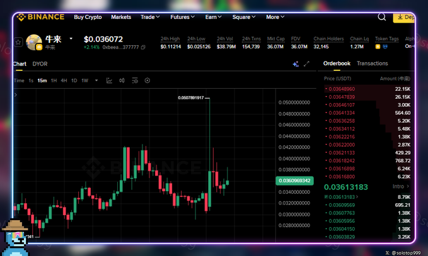Expand the Trade menu
428x256 pixels.
[x=150, y=17]
